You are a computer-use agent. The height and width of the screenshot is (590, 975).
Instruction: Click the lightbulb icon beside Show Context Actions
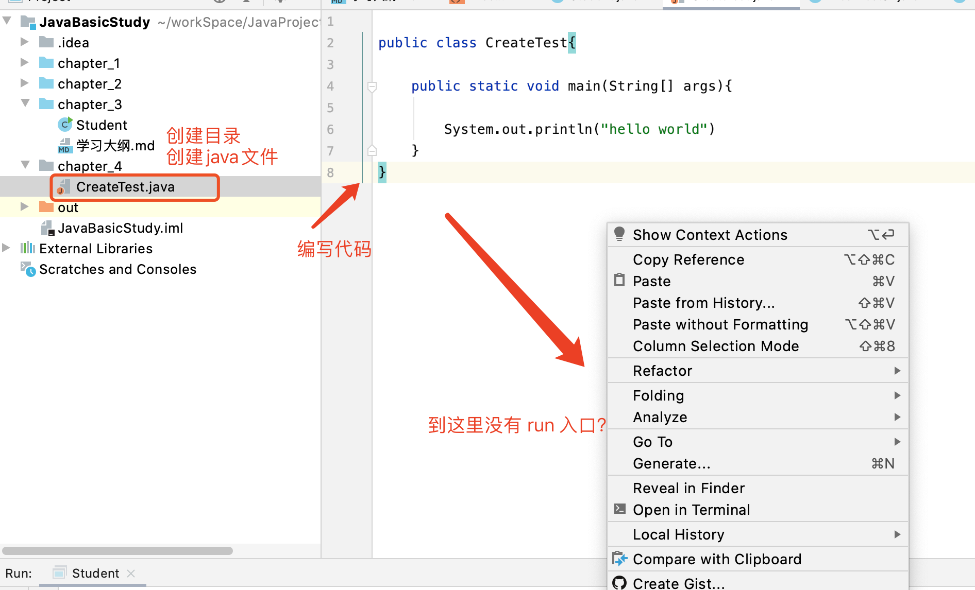(x=619, y=234)
